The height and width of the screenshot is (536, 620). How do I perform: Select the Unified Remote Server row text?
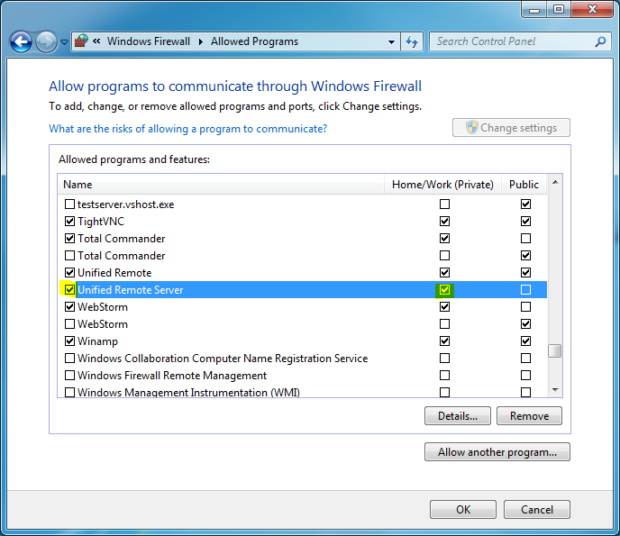point(131,290)
